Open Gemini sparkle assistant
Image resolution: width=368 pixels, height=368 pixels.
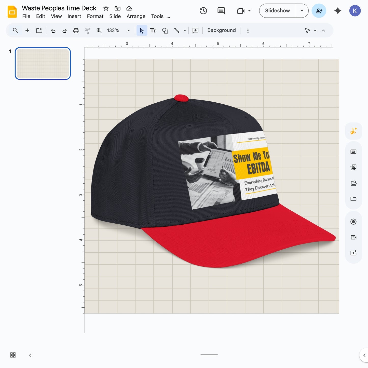coord(338,11)
